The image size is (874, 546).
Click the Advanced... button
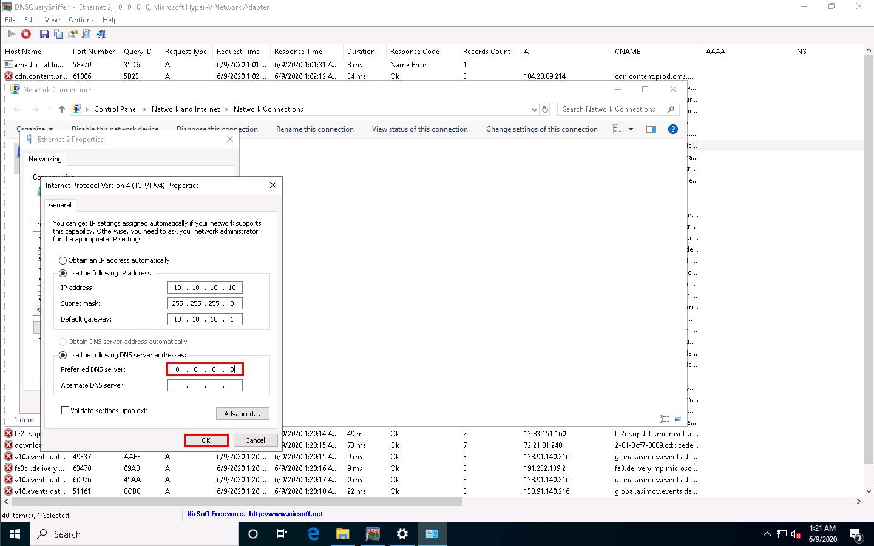coord(242,414)
